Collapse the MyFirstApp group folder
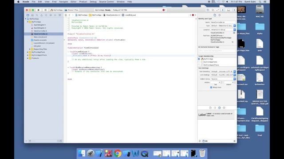 pyautogui.click(x=28, y=22)
